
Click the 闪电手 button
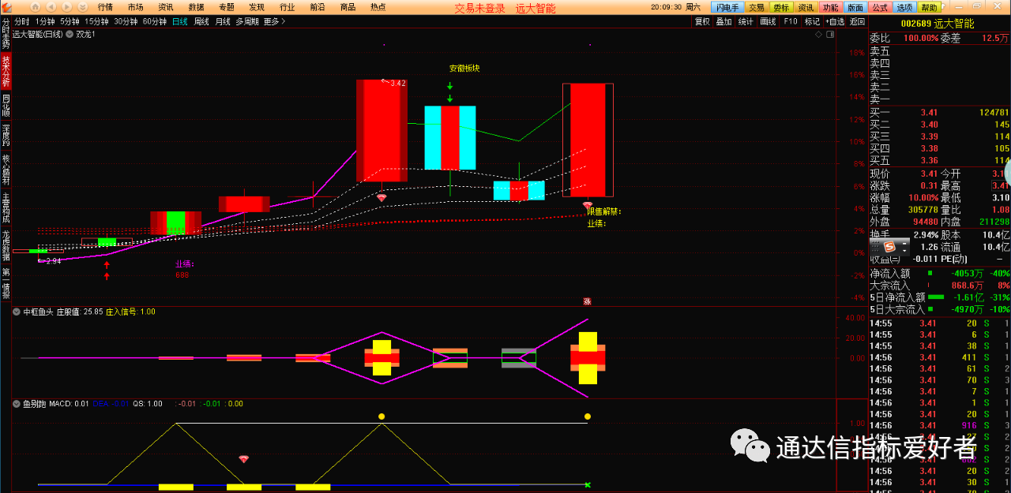(727, 7)
